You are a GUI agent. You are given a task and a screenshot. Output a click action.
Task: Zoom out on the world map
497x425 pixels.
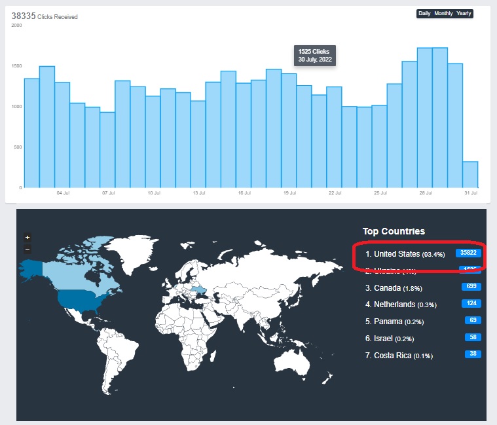28,249
